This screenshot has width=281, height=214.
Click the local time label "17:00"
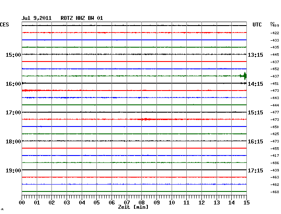(x=13, y=113)
